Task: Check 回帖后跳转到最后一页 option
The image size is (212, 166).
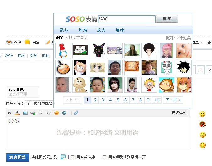Action: coord(104,157)
